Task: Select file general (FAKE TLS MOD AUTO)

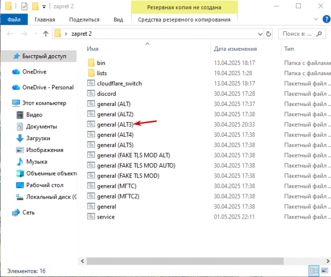Action: 136,166
